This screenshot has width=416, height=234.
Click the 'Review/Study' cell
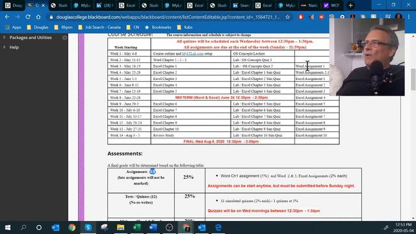coord(190,135)
